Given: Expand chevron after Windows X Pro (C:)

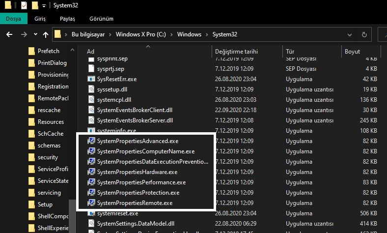Looking at the screenshot, I should point(171,34).
